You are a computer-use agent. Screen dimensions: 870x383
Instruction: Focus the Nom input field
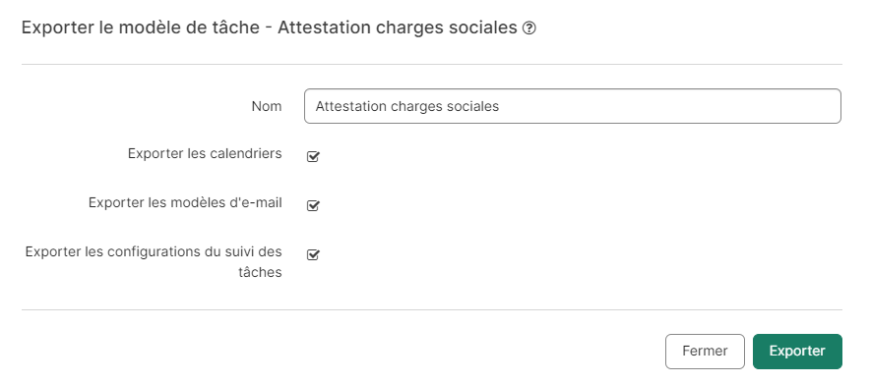pos(573,106)
